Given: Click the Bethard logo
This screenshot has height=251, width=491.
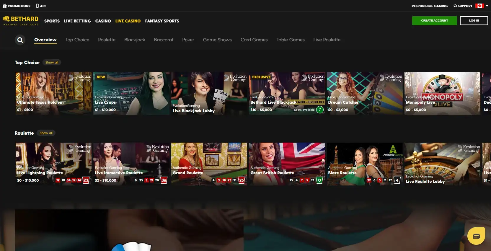Looking at the screenshot, I should 21,20.
